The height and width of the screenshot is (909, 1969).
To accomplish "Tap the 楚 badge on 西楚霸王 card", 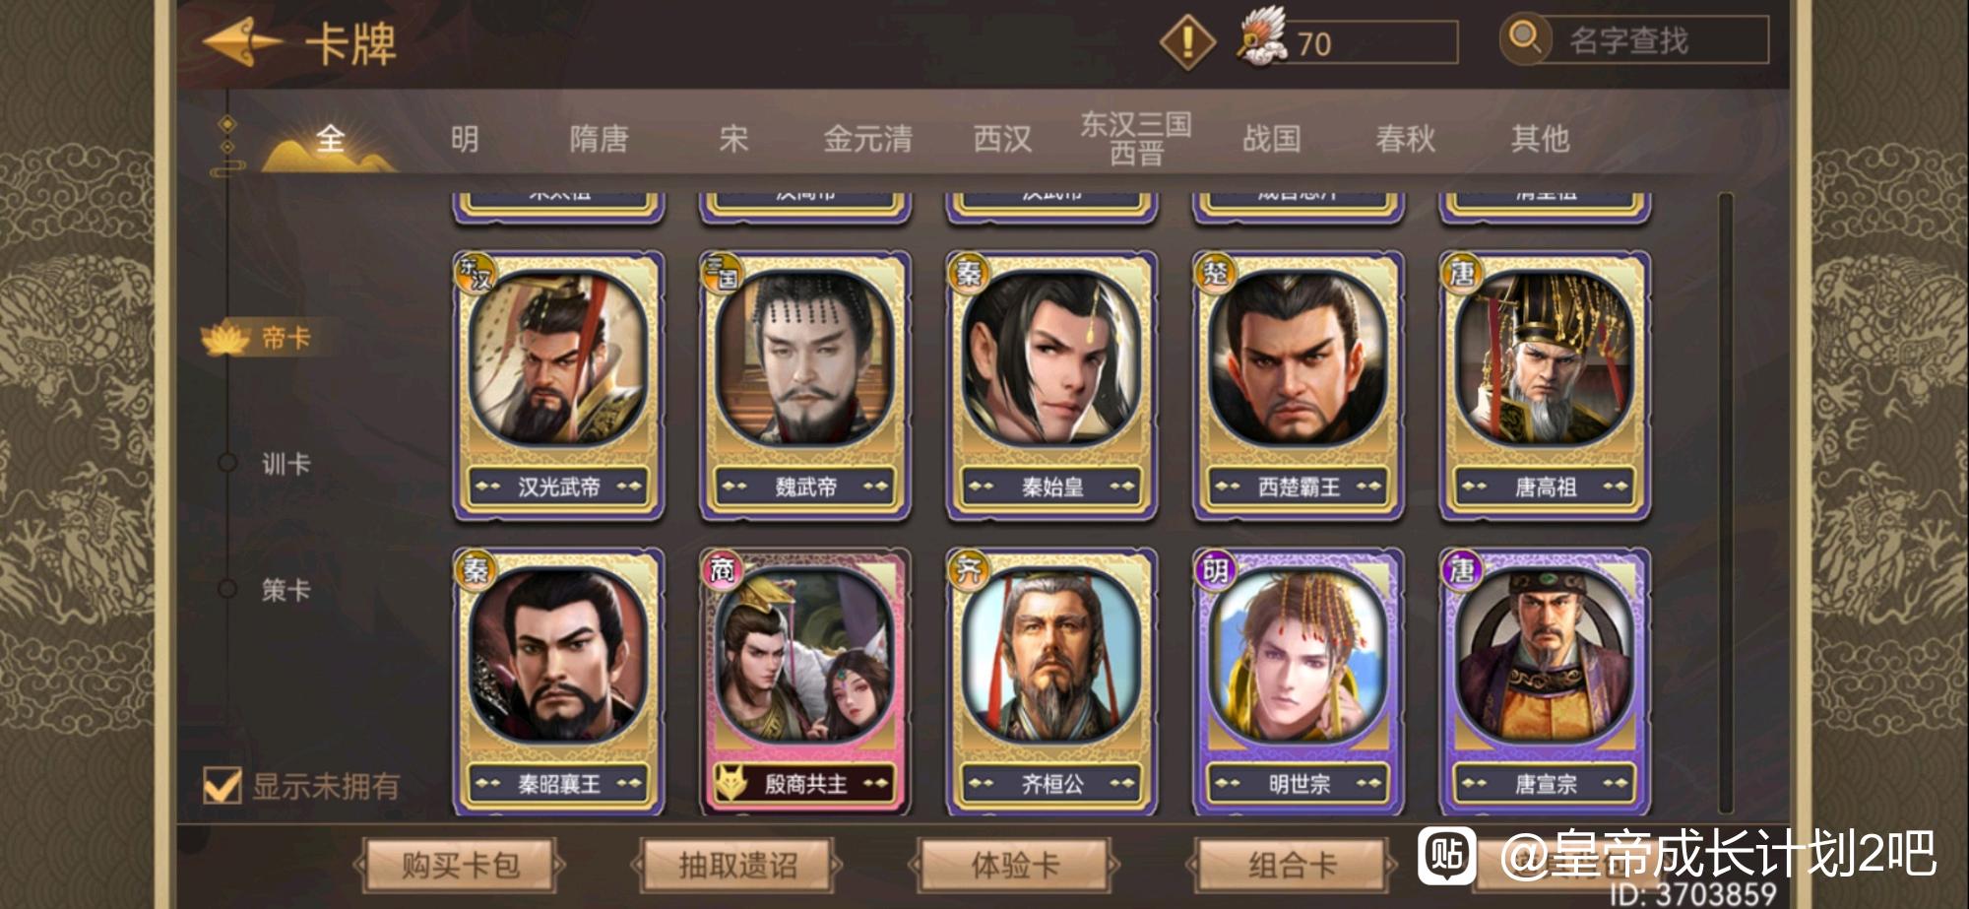I will (x=1216, y=273).
